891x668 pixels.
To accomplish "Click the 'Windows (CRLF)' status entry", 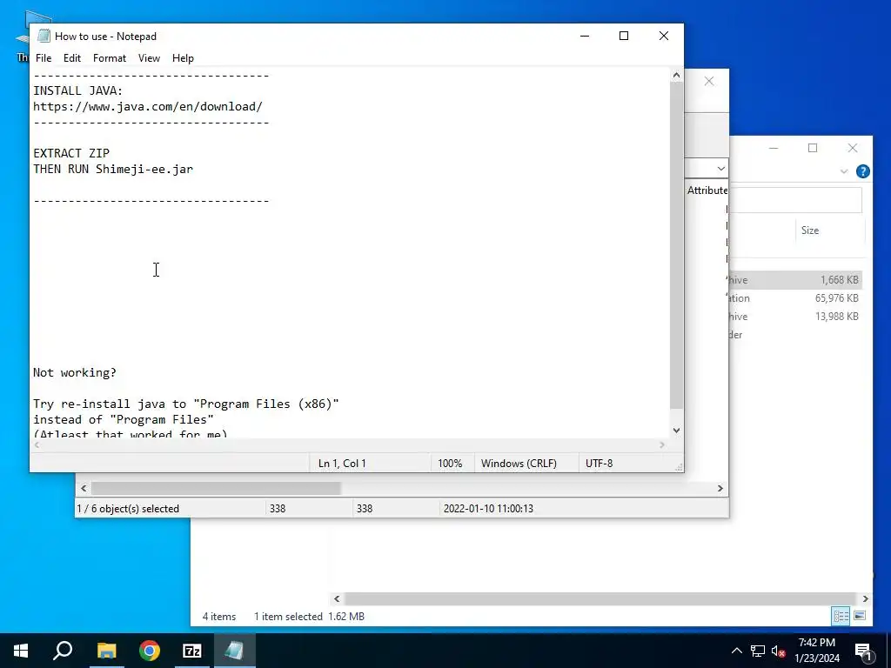I will pyautogui.click(x=519, y=463).
